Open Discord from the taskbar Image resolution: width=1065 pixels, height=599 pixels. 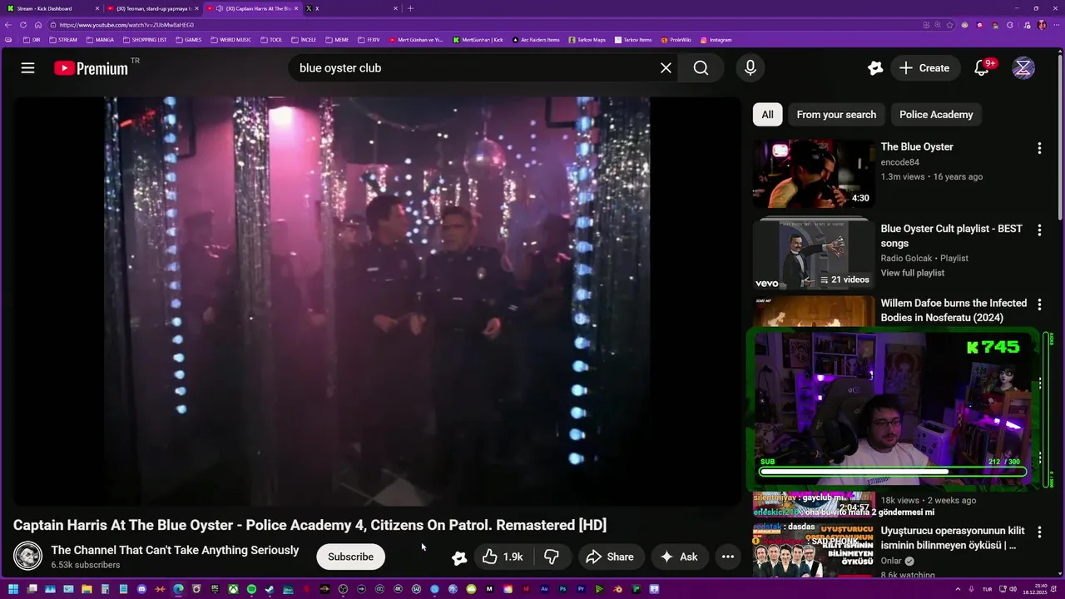tap(141, 590)
